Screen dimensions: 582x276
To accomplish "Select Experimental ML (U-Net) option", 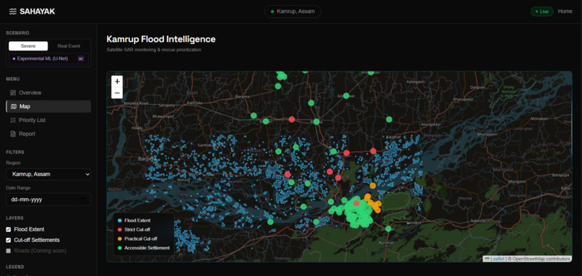I will point(48,59).
